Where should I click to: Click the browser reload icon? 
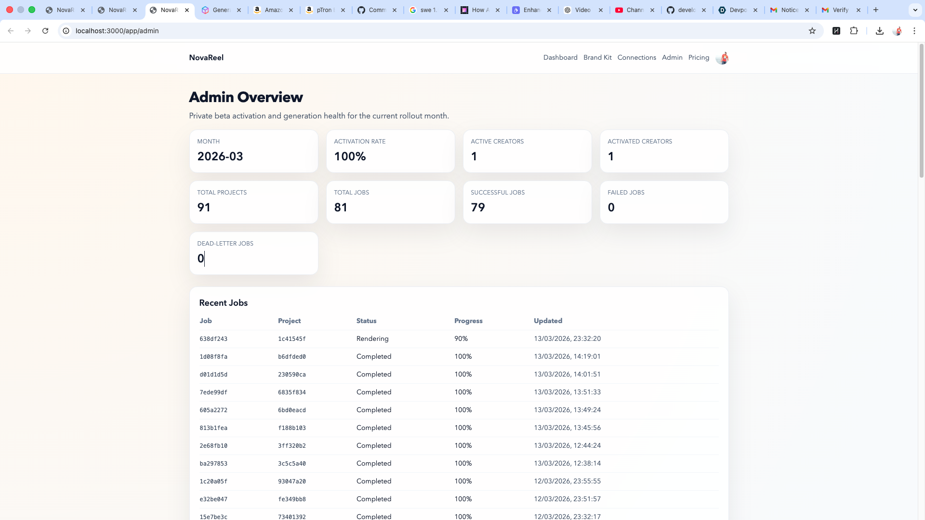point(45,31)
